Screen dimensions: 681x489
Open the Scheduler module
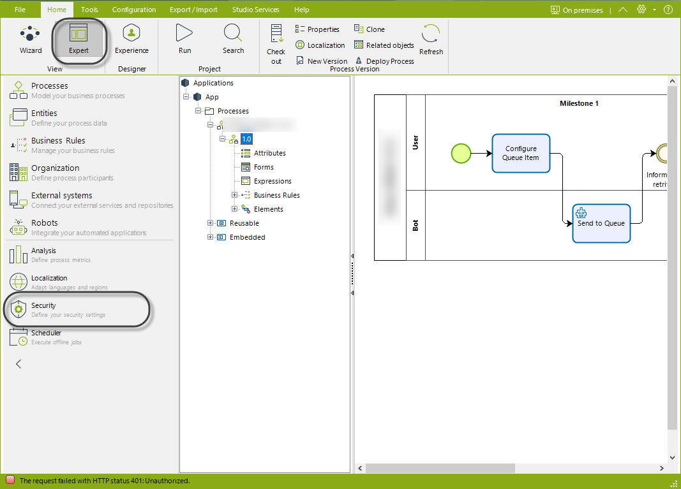[x=45, y=337]
